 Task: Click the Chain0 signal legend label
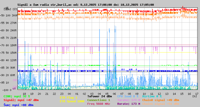(x=160, y=100)
